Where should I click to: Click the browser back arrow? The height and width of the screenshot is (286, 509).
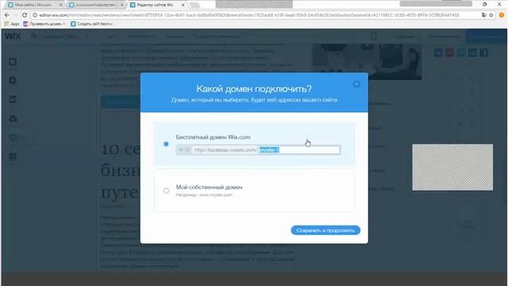point(7,15)
